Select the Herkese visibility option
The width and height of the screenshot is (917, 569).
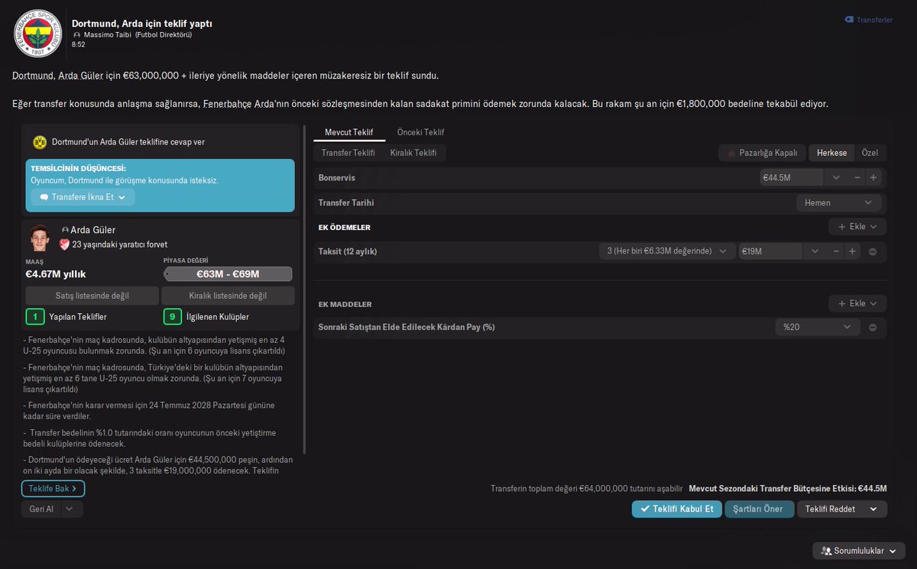coord(831,153)
